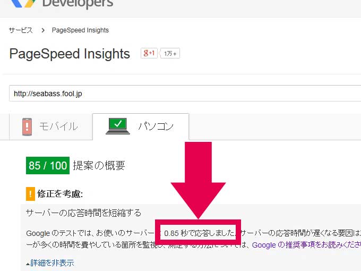Viewport: 361px width, 271px height.
Task: Click the green laptop checkmark icon
Action: (x=118, y=126)
